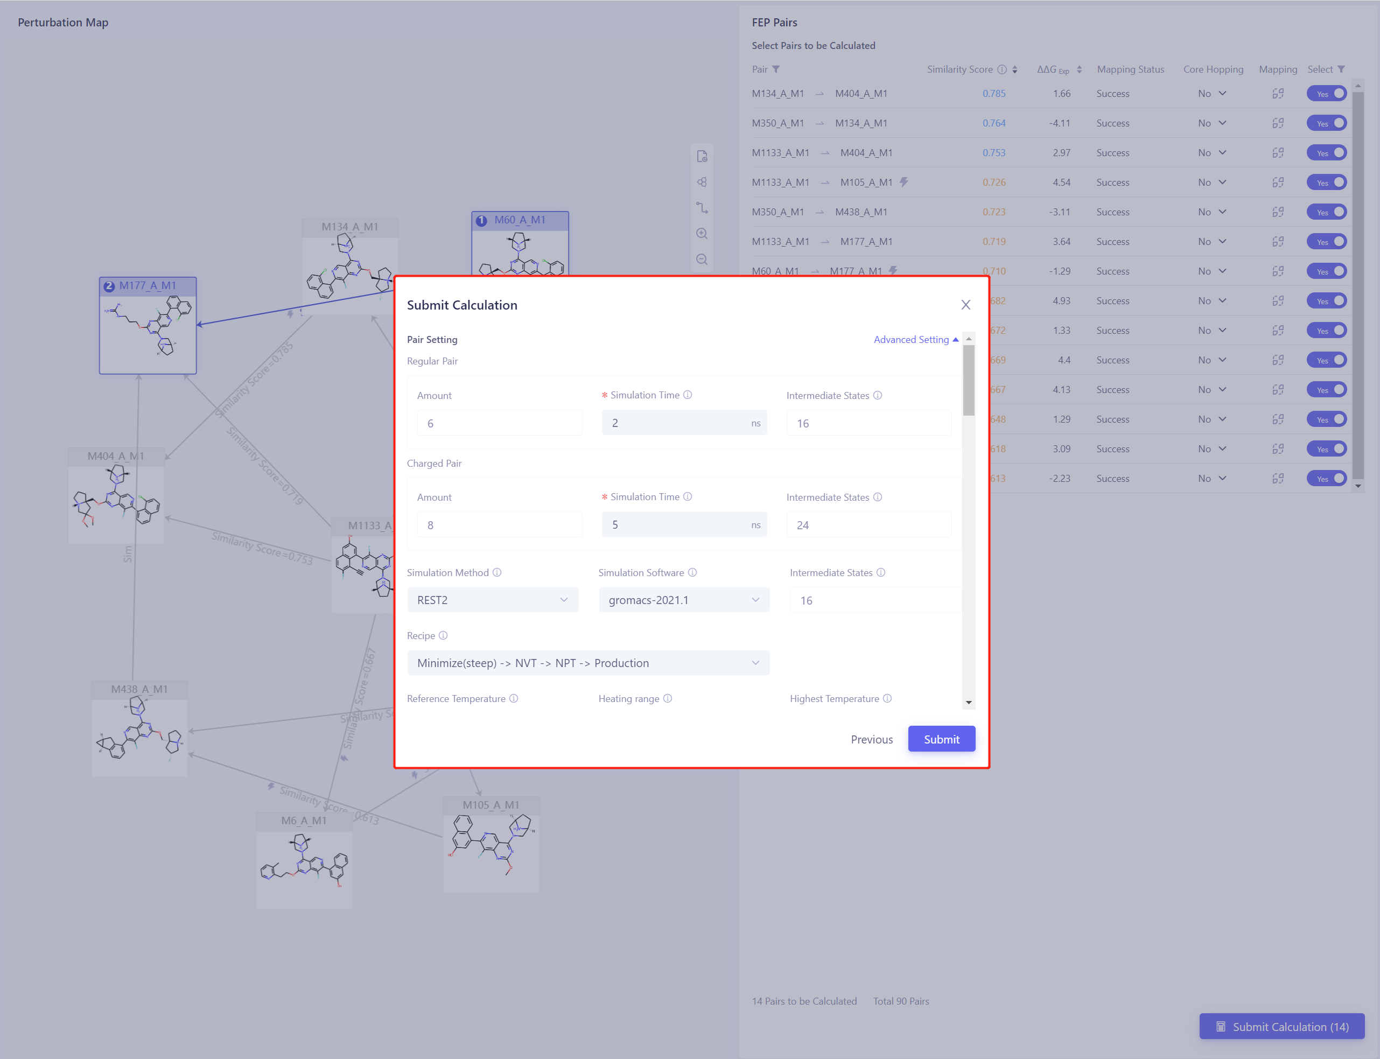Screen dimensions: 1380x1059
Task: Sort by ΔΔG Exp arrows
Action: tap(1080, 69)
